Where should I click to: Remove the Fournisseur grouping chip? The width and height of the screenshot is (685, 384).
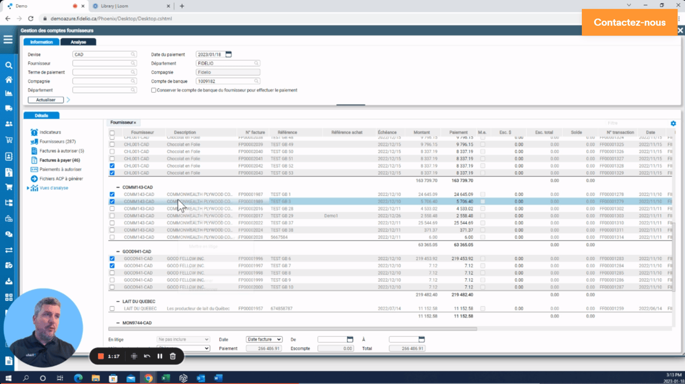click(x=135, y=123)
